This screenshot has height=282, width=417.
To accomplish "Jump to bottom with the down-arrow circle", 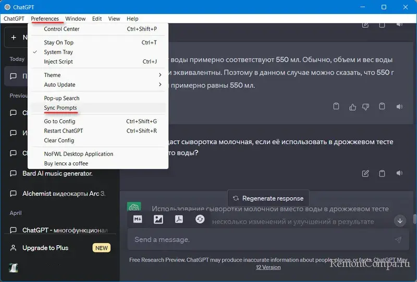I will [x=400, y=221].
